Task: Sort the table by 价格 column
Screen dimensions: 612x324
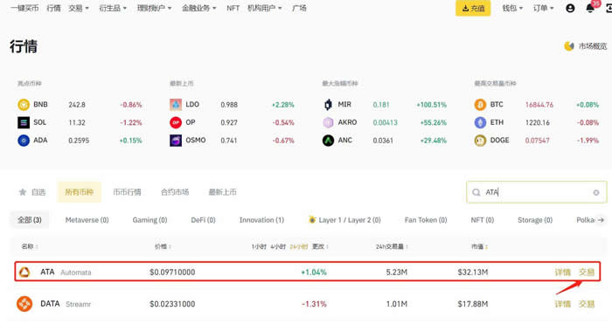Action: pyautogui.click(x=163, y=246)
